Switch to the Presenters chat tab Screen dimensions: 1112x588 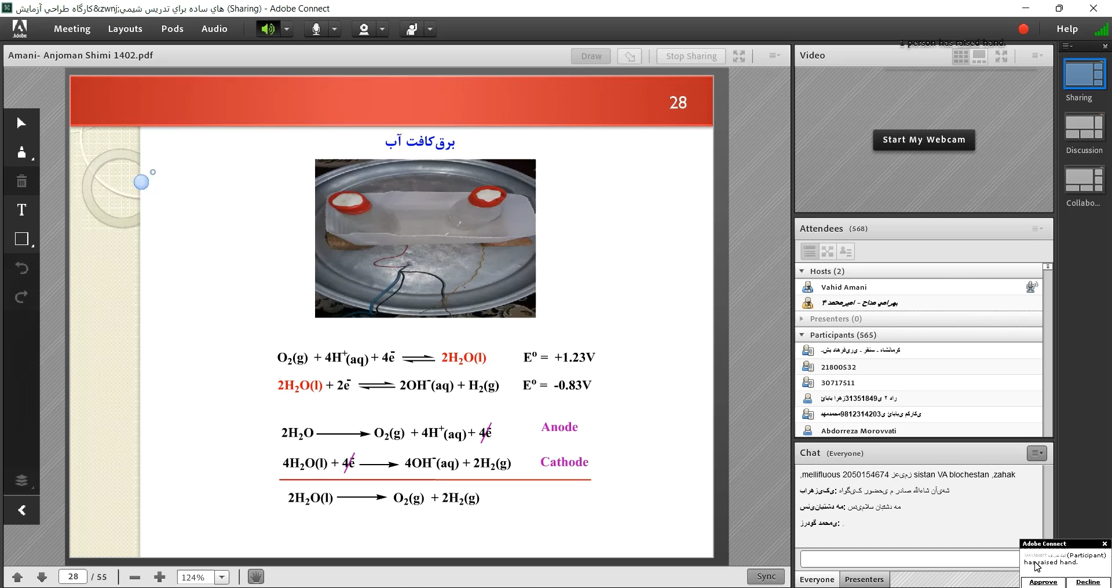coord(864,579)
